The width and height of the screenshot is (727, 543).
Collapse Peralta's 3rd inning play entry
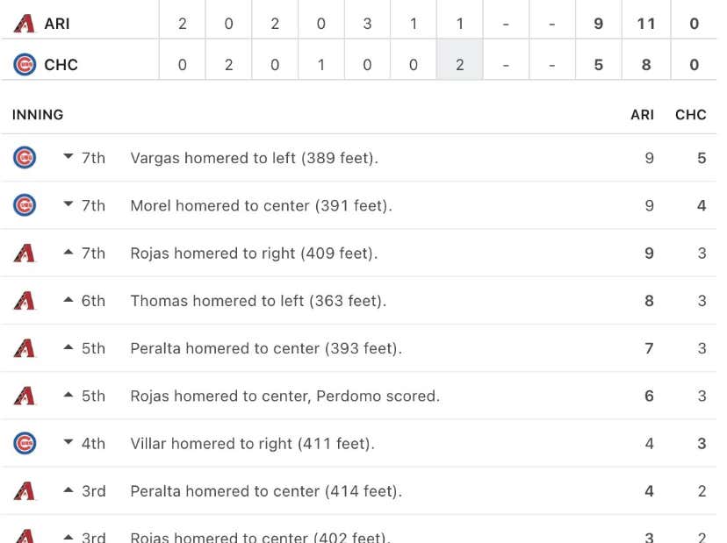pos(68,490)
